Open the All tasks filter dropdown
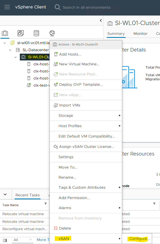Screen dimensions: 160x244 [23, 240]
